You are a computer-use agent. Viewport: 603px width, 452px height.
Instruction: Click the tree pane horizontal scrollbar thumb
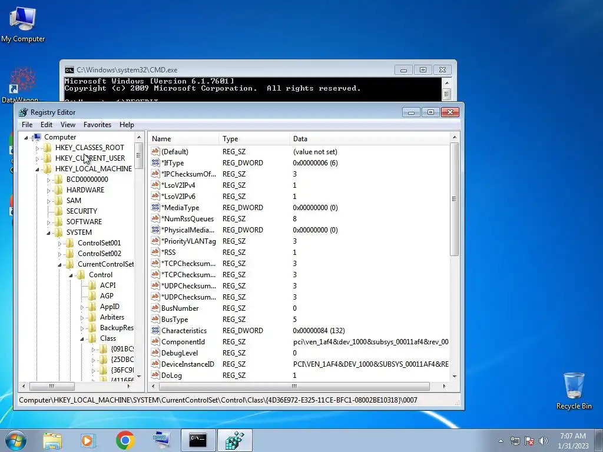[52, 386]
